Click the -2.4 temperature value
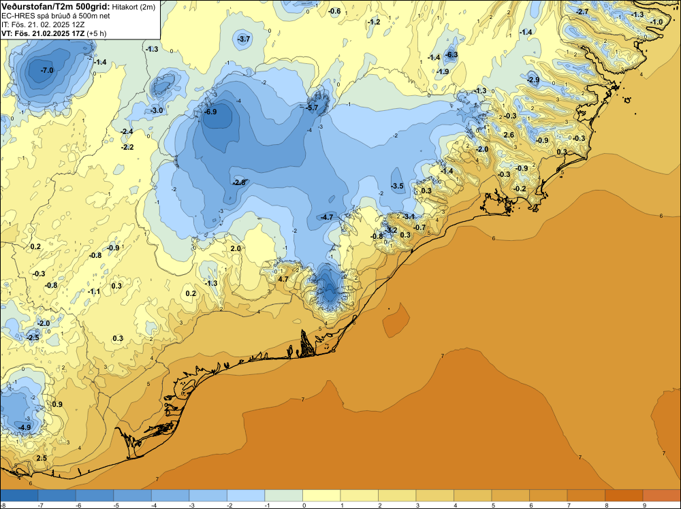Viewport: 681px width, 509px height. pyautogui.click(x=127, y=131)
